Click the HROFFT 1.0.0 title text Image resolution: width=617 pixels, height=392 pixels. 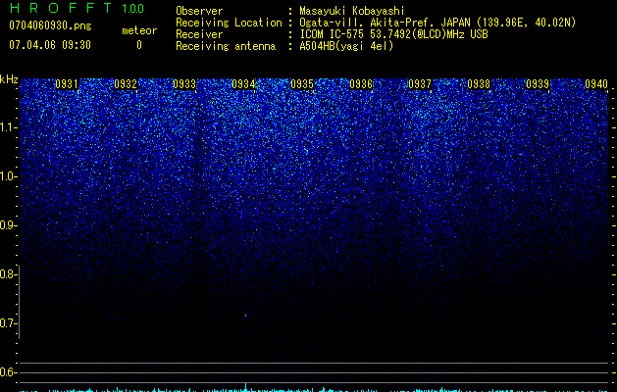tap(77, 8)
